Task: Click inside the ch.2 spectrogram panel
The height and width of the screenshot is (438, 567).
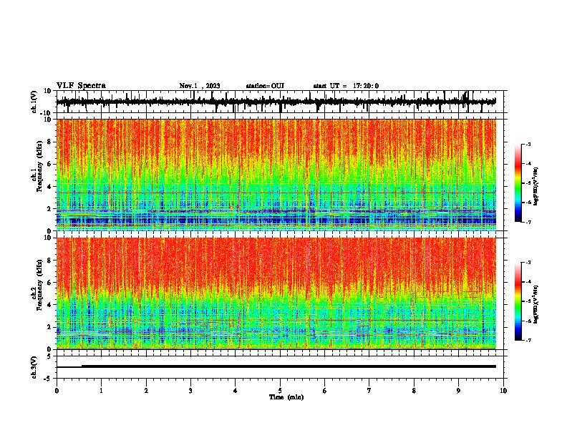Action: (276, 293)
